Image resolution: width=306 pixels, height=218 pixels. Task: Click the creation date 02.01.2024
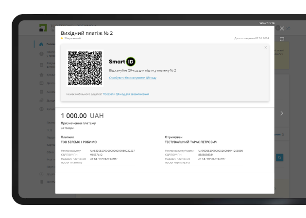tap(252, 38)
